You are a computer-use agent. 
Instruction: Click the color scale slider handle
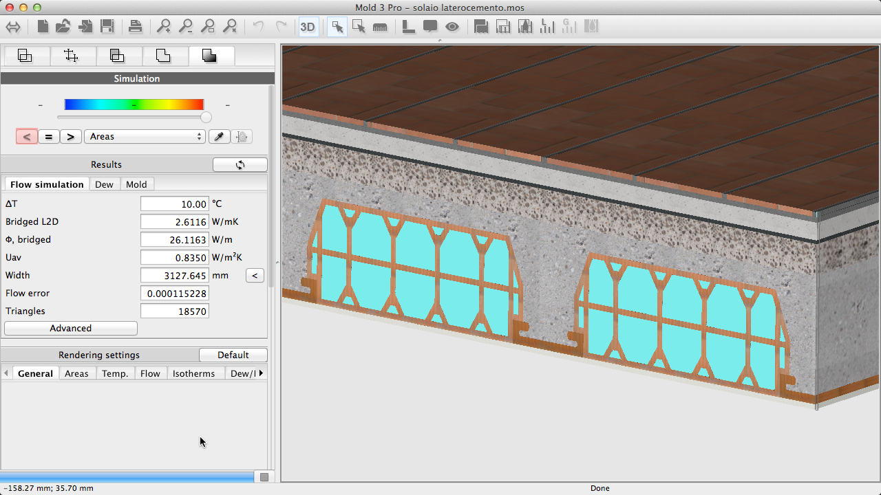206,118
